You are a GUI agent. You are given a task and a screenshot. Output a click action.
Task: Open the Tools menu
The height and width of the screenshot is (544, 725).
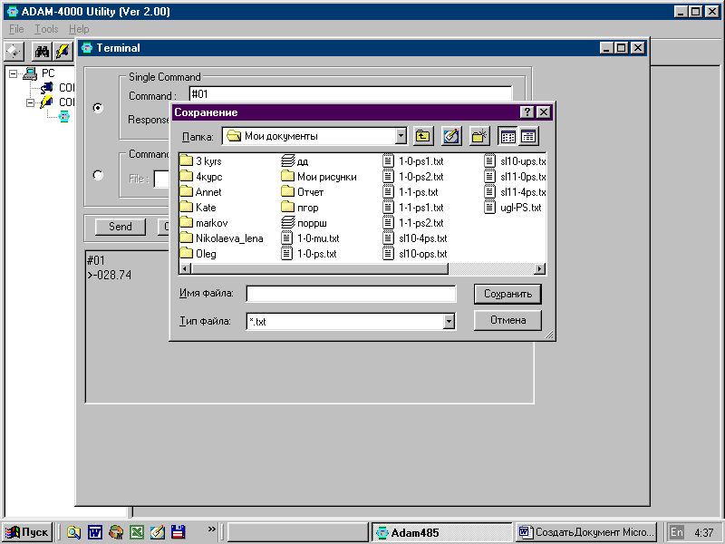click(46, 29)
